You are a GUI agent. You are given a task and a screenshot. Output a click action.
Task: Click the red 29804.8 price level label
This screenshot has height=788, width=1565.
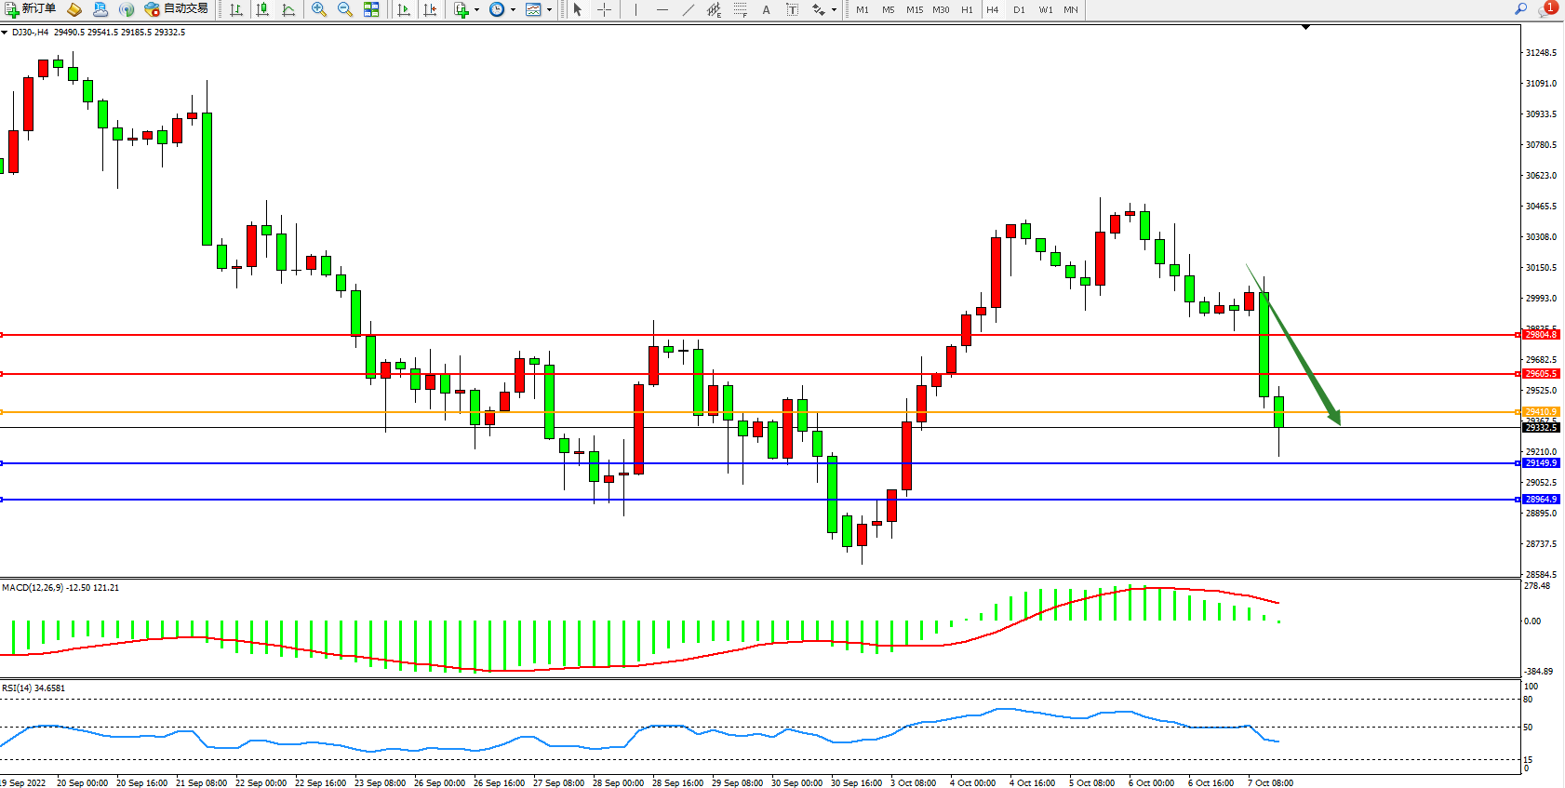[x=1540, y=335]
